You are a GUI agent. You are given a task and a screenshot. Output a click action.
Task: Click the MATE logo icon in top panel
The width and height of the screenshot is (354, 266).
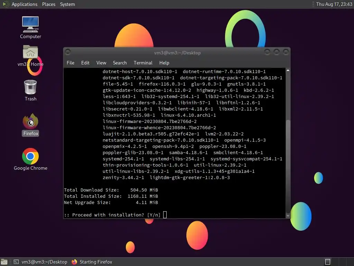tap(6, 4)
